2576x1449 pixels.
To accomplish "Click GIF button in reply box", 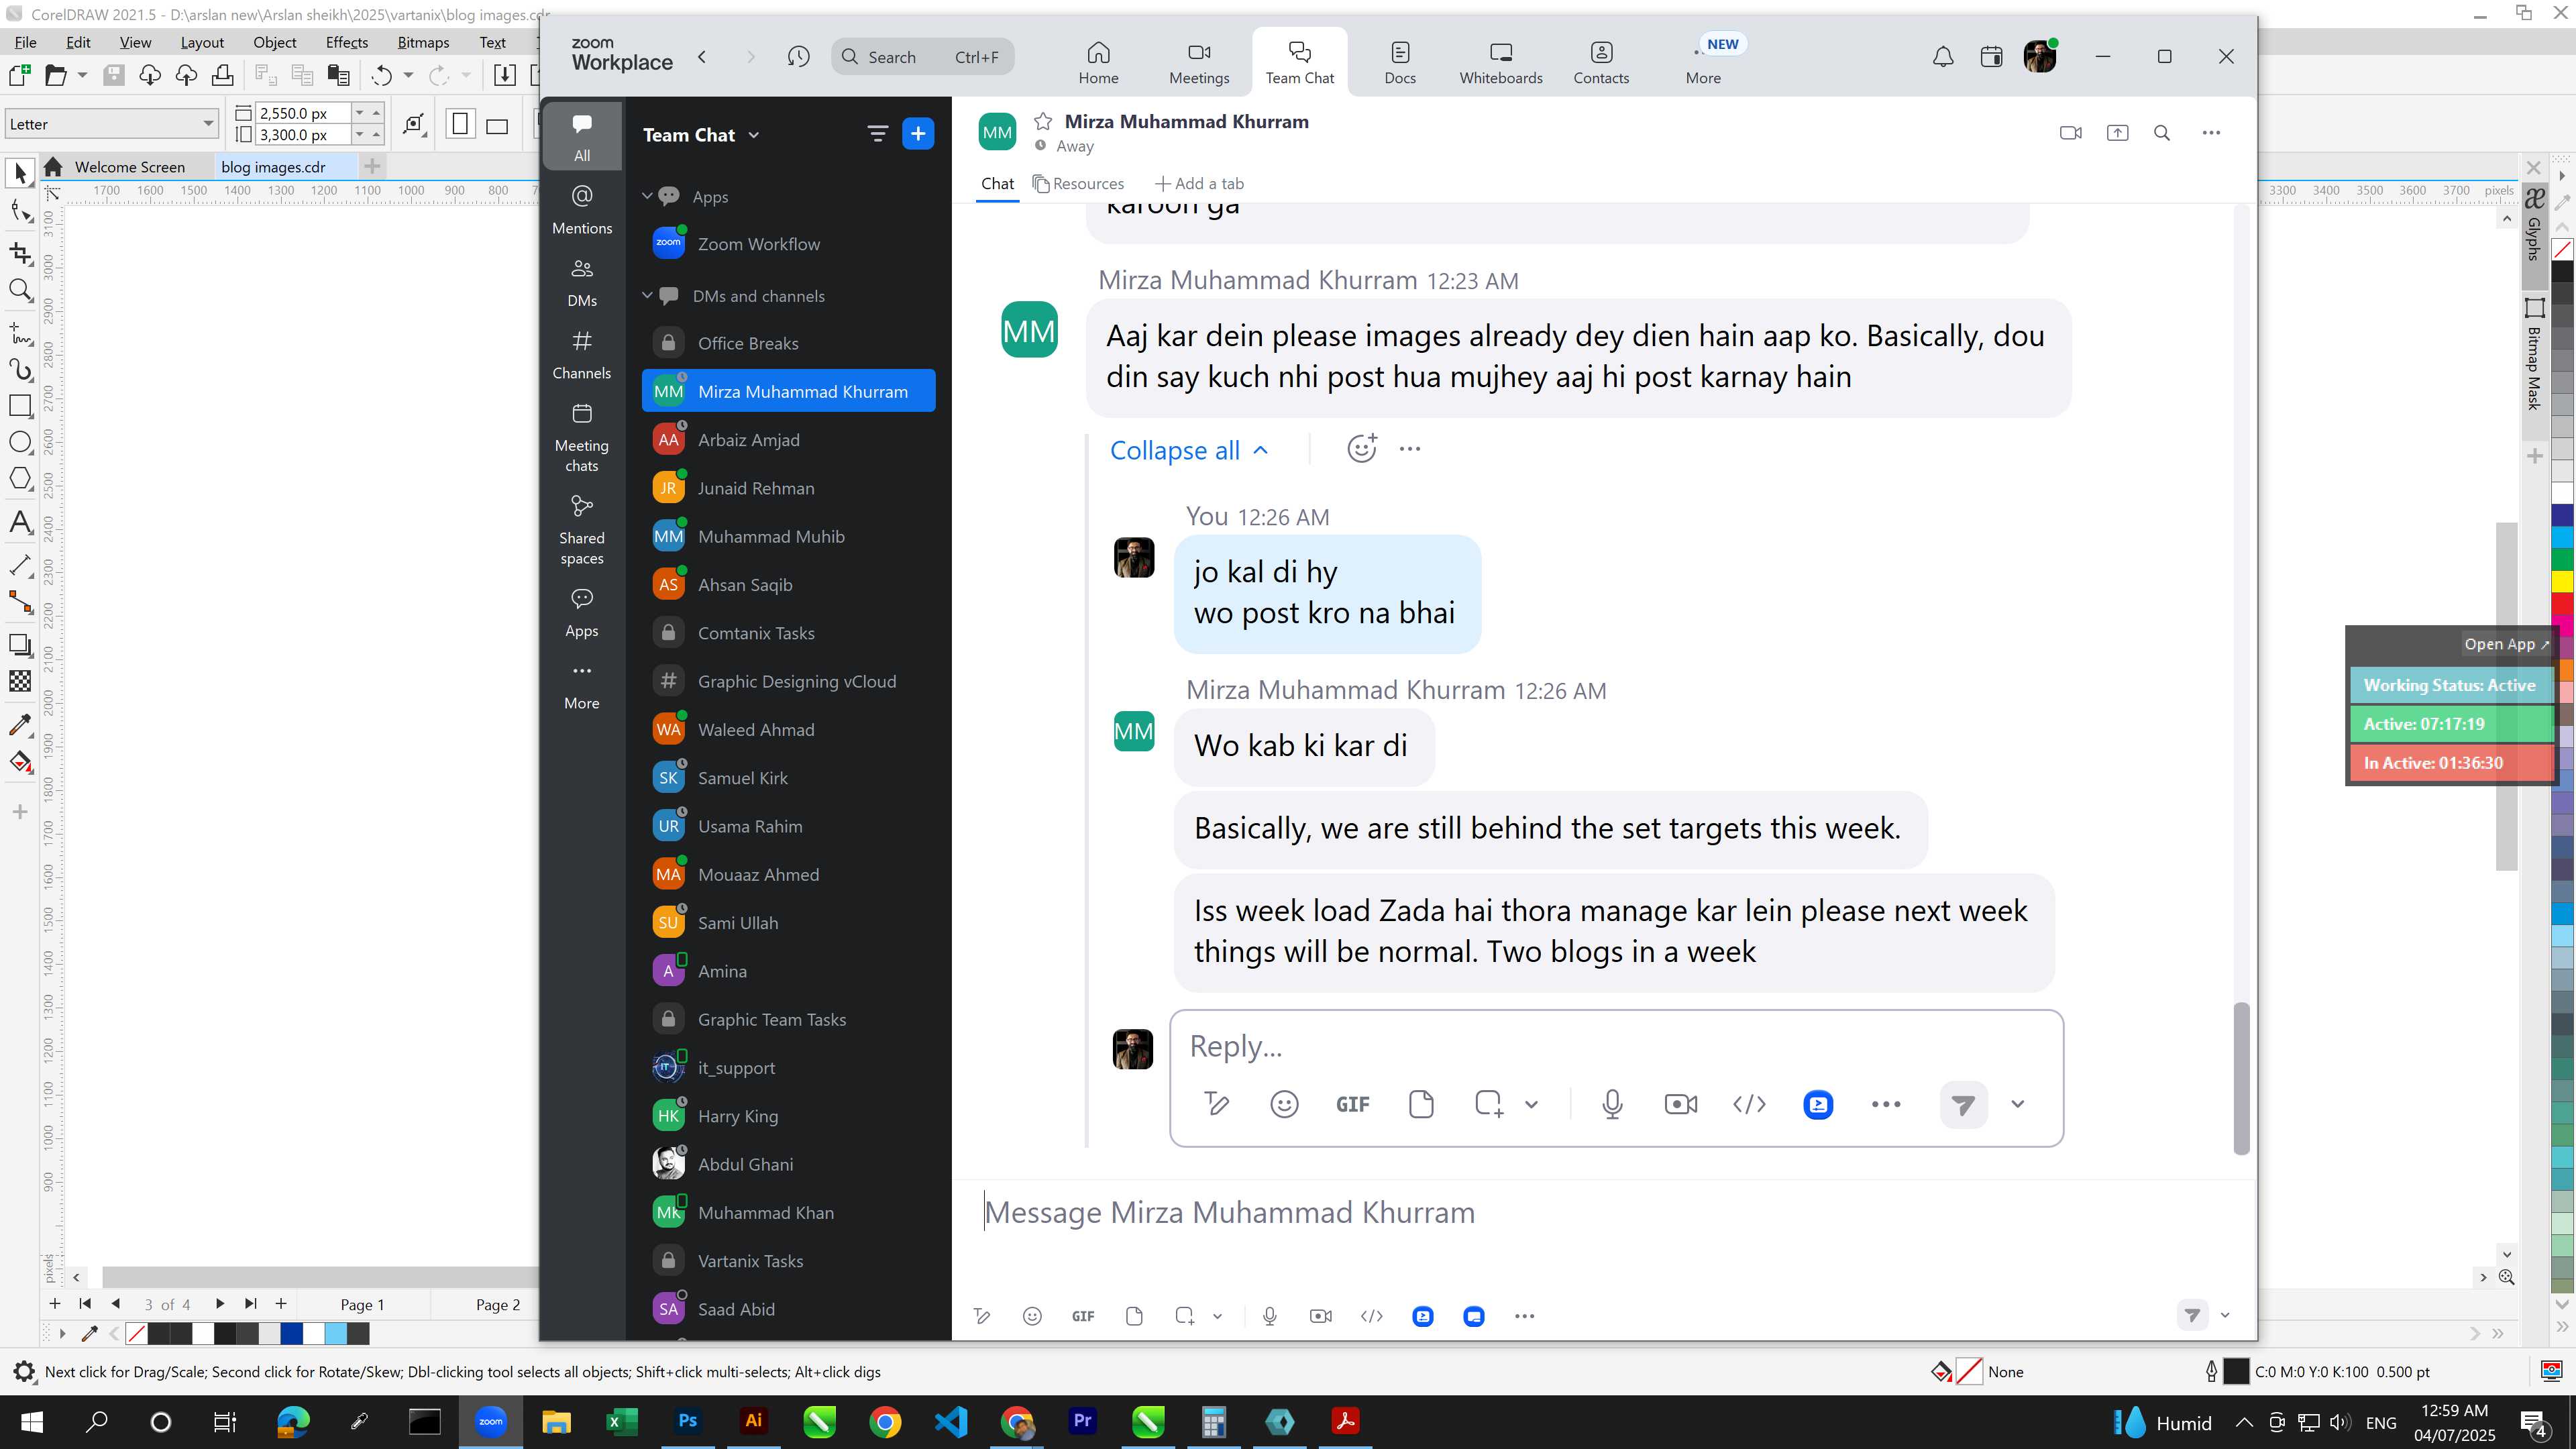I will (1352, 1104).
